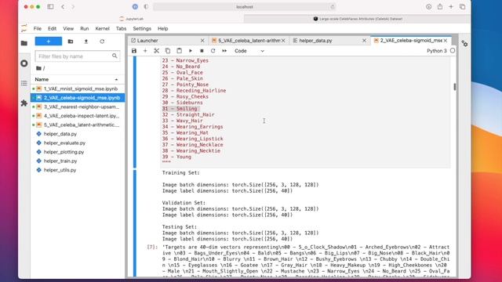This screenshot has width=502, height=282.
Task: Open helper_data.py in the file browser
Action: (x=78, y=134)
